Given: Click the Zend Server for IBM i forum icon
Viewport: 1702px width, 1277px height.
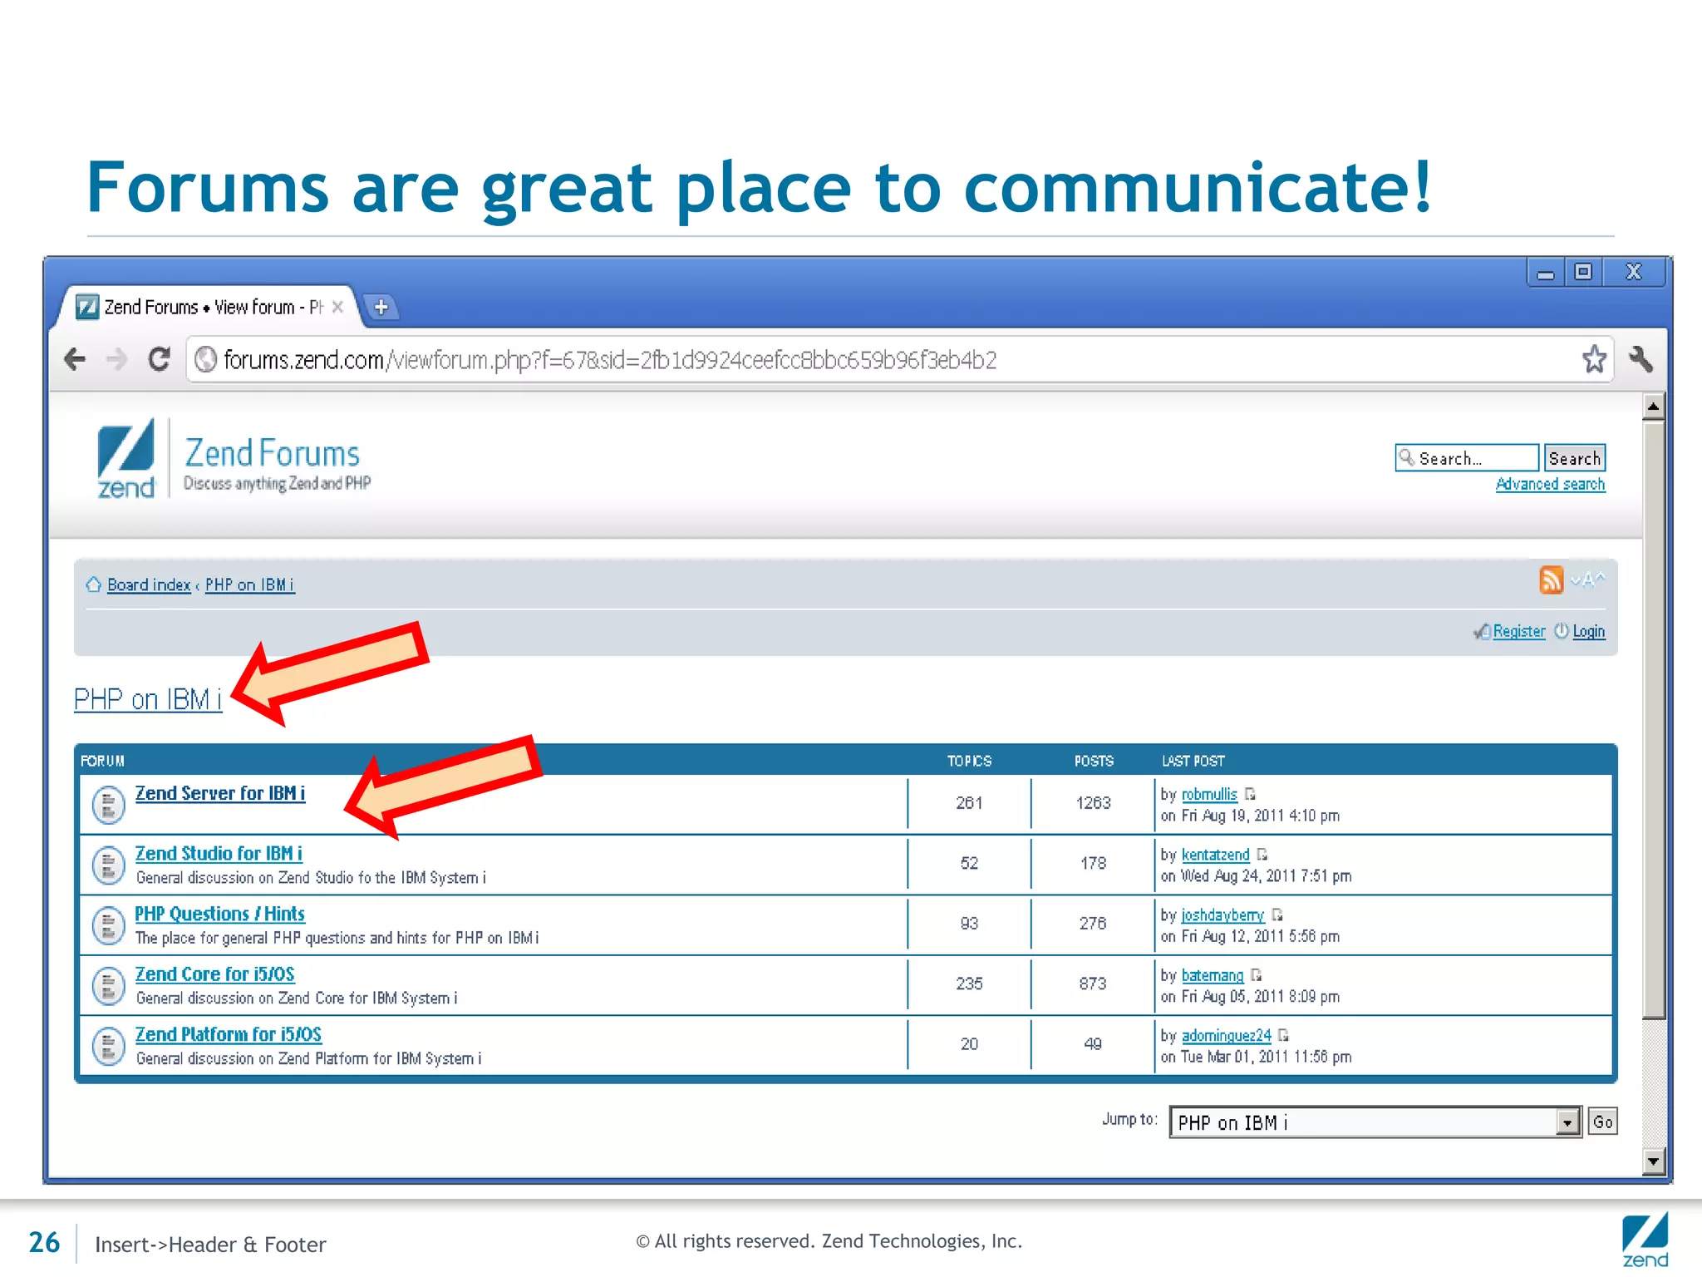Looking at the screenshot, I should (x=108, y=805).
